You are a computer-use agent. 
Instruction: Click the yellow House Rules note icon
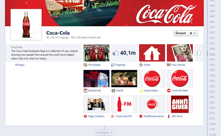(141, 90)
